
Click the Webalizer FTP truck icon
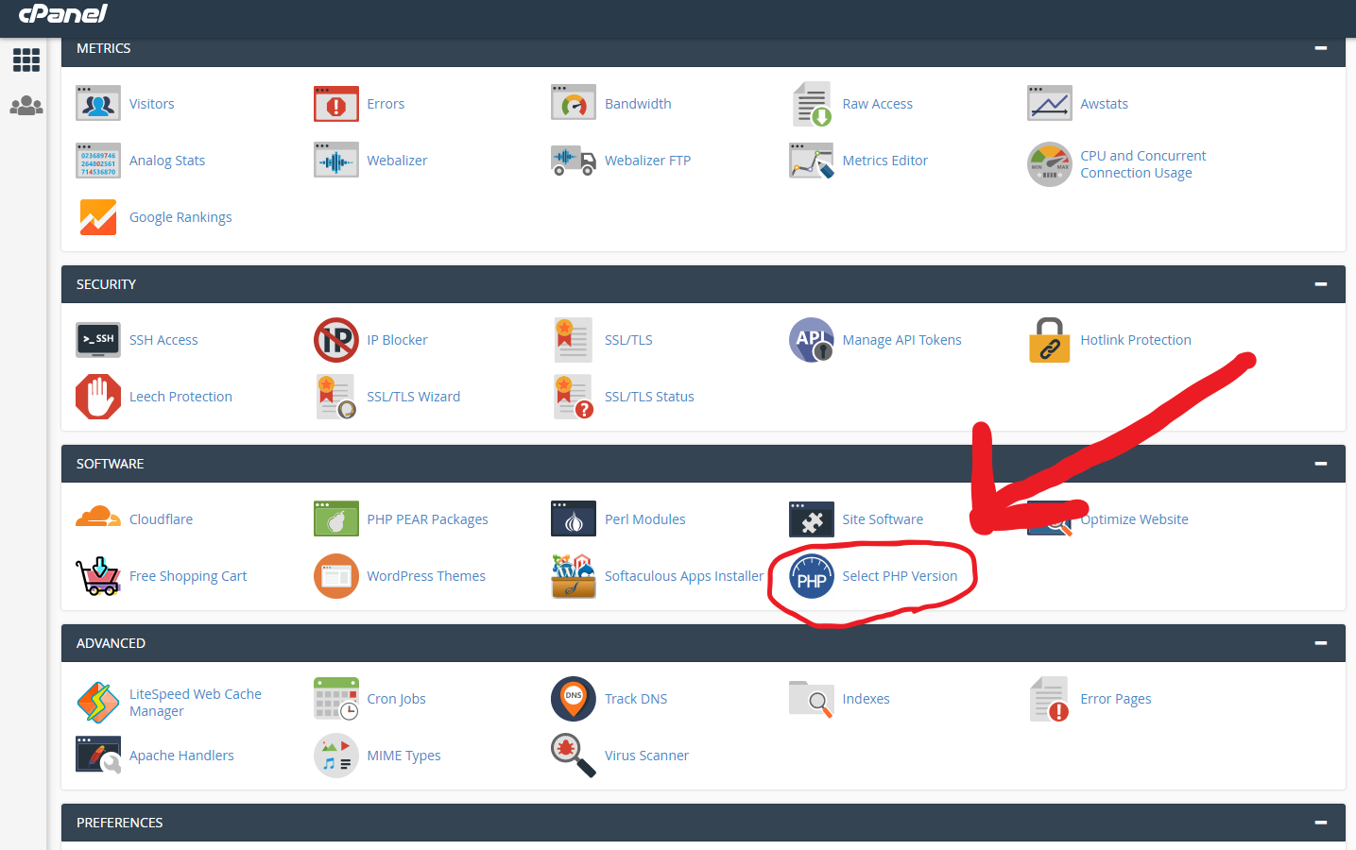tap(574, 161)
